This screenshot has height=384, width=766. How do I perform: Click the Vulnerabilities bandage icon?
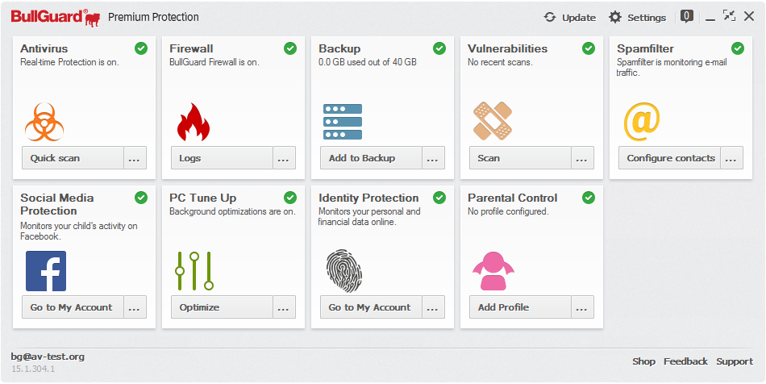click(x=492, y=121)
